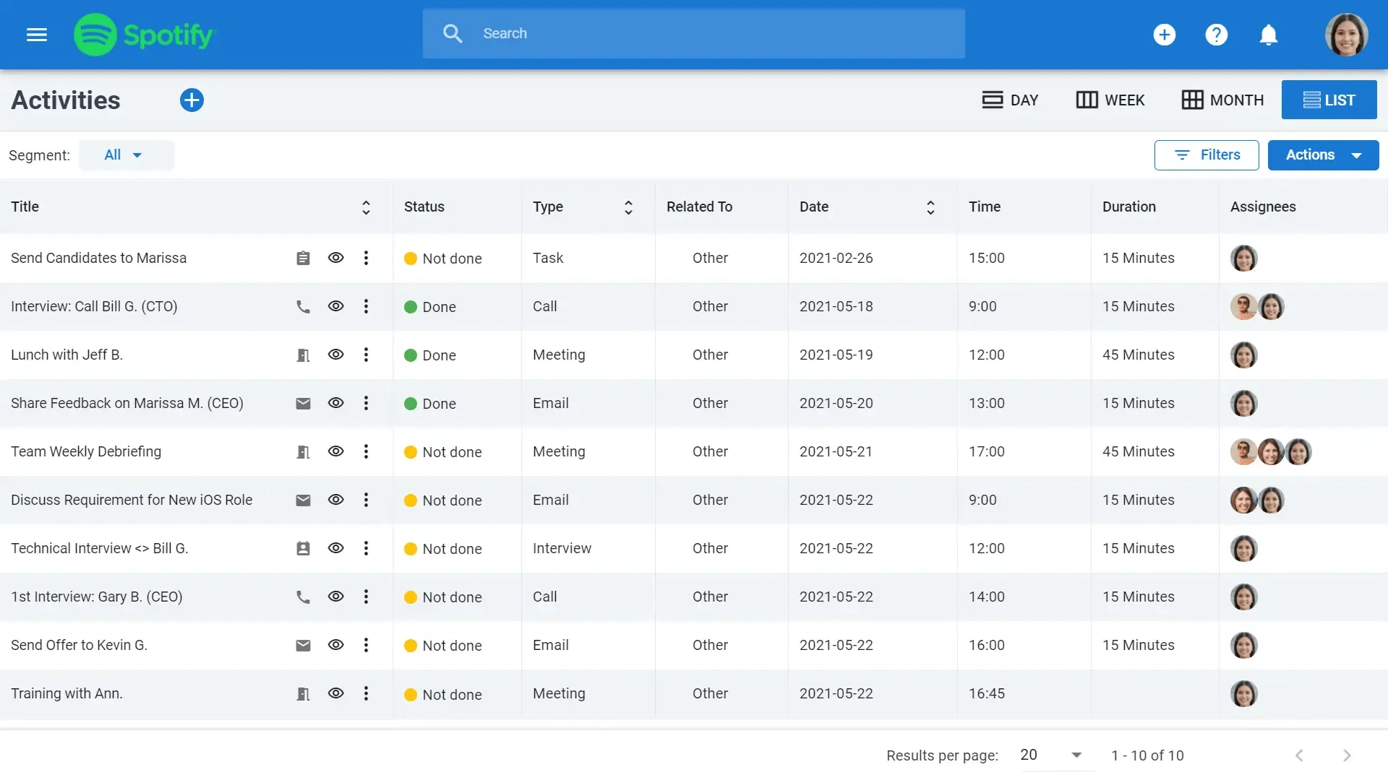
Task: Toggle eye icon for Training with Ann.
Action: click(335, 694)
